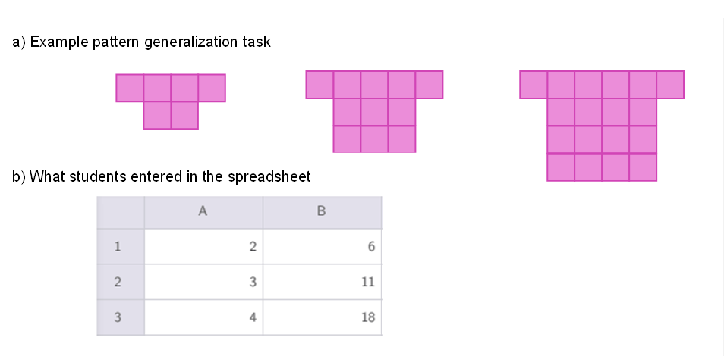Image resolution: width=724 pixels, height=356 pixels.
Task: Click cell B1 containing value 6
Action: click(321, 246)
